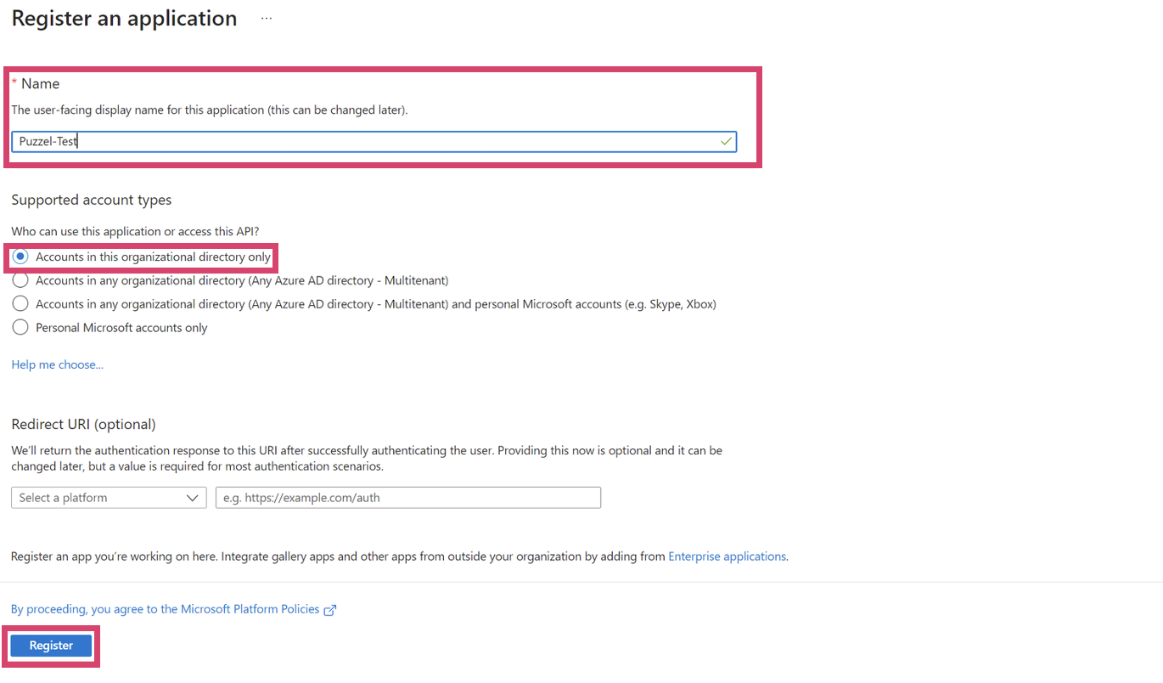1163x683 pixels.
Task: Select 'Accounts in this organizational directory only'
Action: pos(20,257)
